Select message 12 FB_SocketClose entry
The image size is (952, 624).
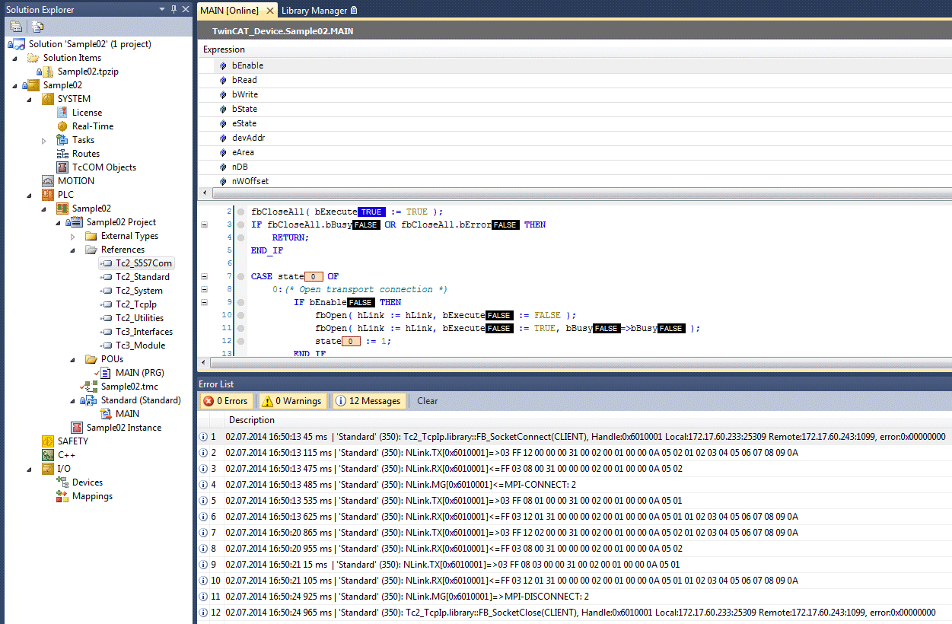coord(574,613)
